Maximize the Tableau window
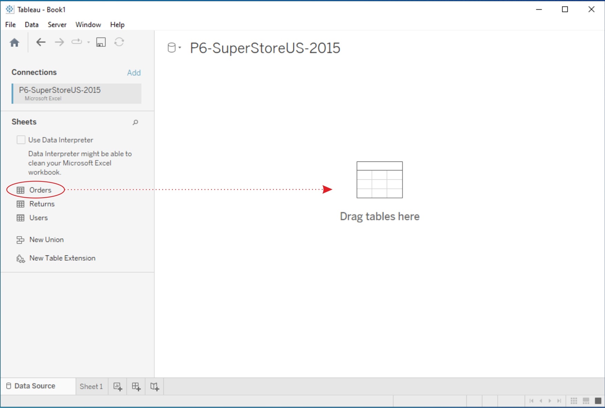This screenshot has height=408, width=605. [x=565, y=9]
